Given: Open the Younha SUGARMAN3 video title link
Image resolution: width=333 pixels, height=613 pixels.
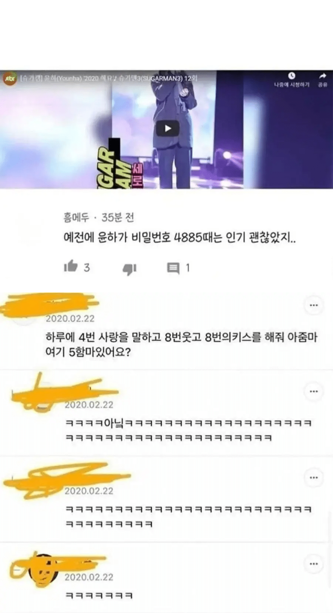Looking at the screenshot, I should pyautogui.click(x=109, y=78).
